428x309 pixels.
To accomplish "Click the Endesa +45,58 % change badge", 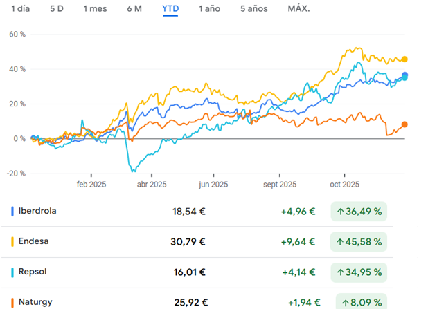I will coord(358,241).
